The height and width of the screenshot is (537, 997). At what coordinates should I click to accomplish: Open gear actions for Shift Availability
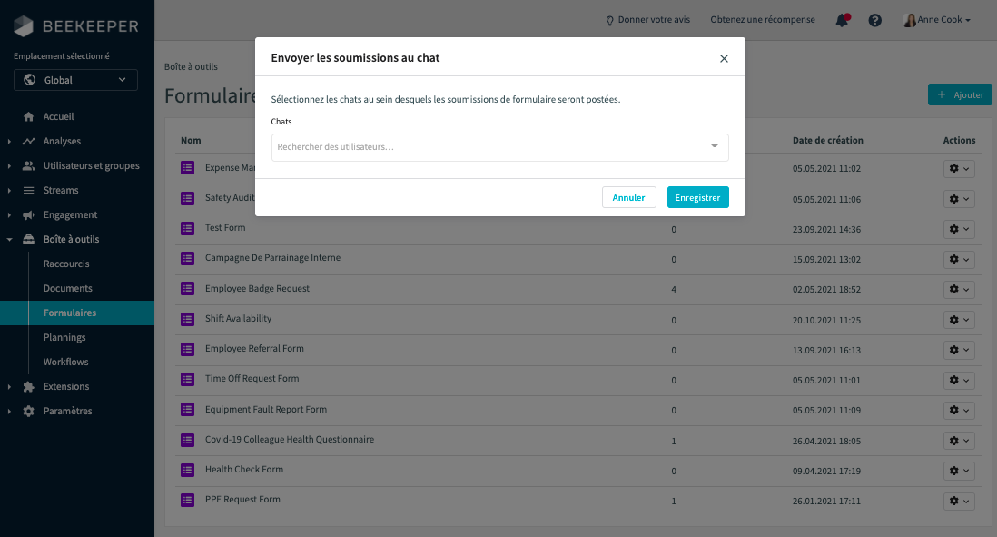(x=958, y=320)
